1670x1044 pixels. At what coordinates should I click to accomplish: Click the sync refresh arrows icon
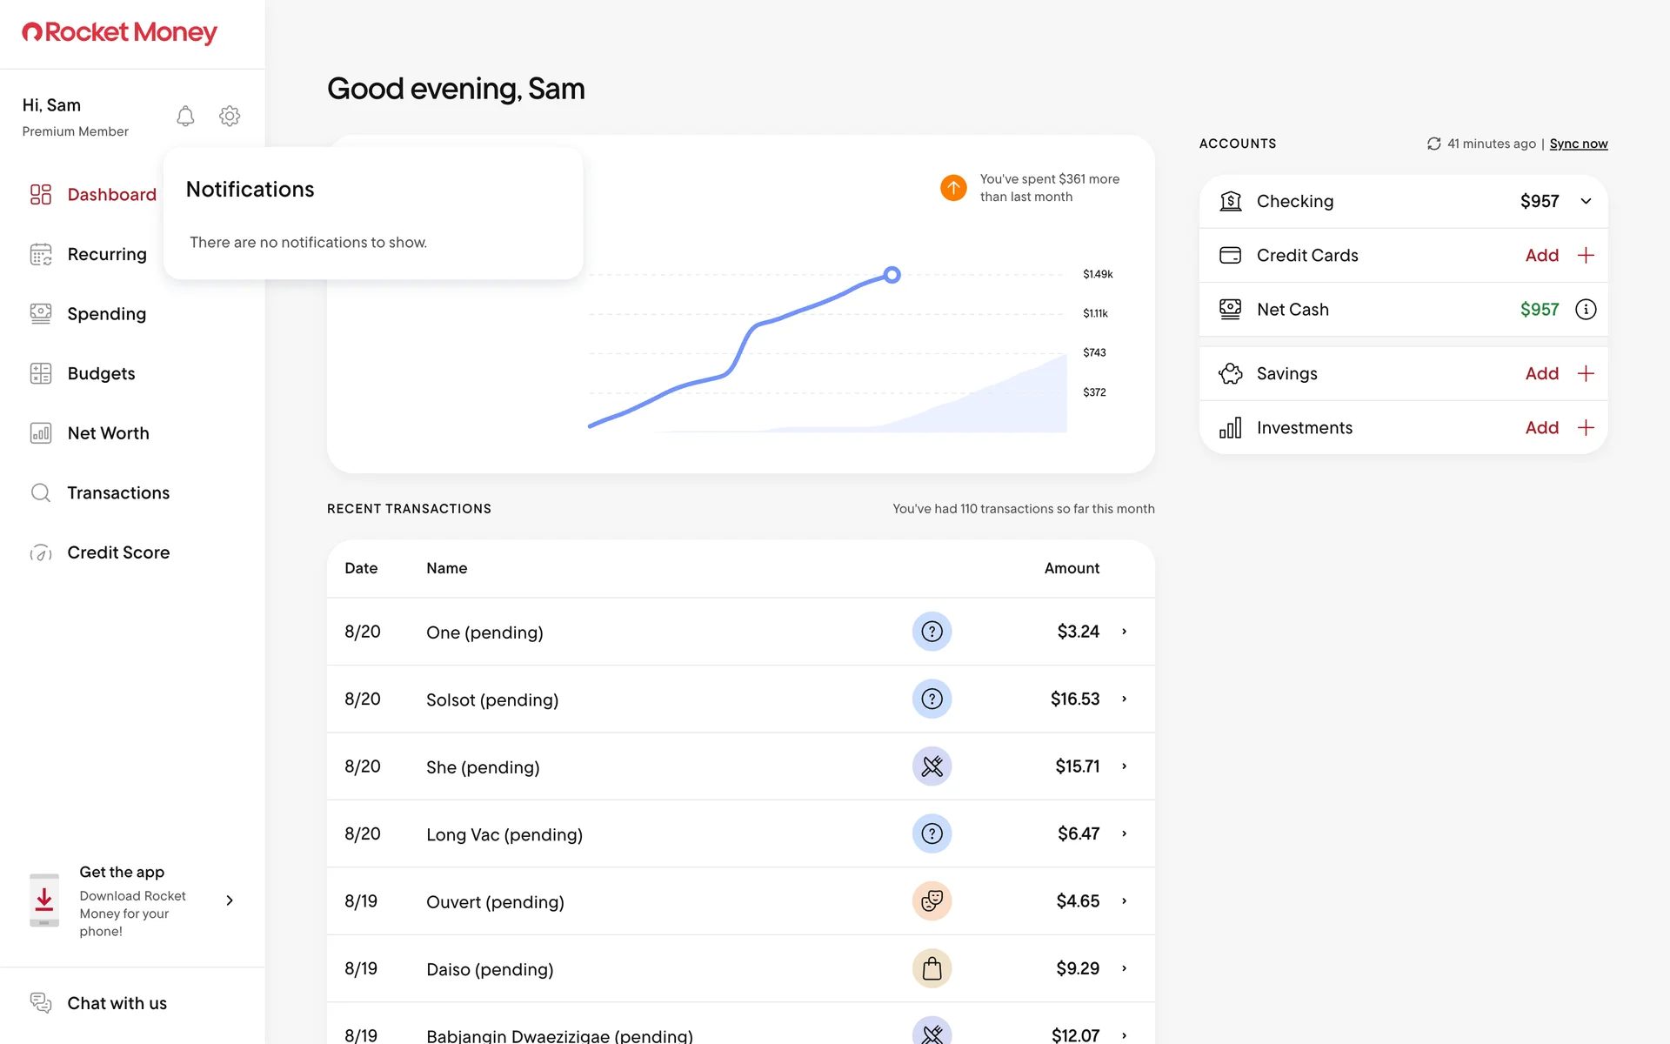coord(1433,144)
